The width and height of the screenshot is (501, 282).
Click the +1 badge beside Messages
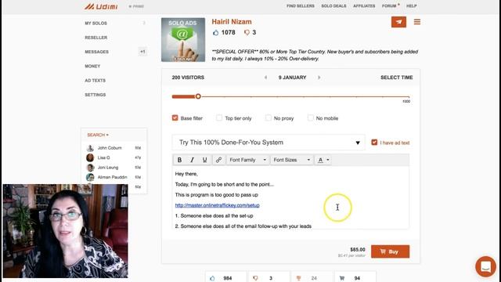tap(142, 52)
